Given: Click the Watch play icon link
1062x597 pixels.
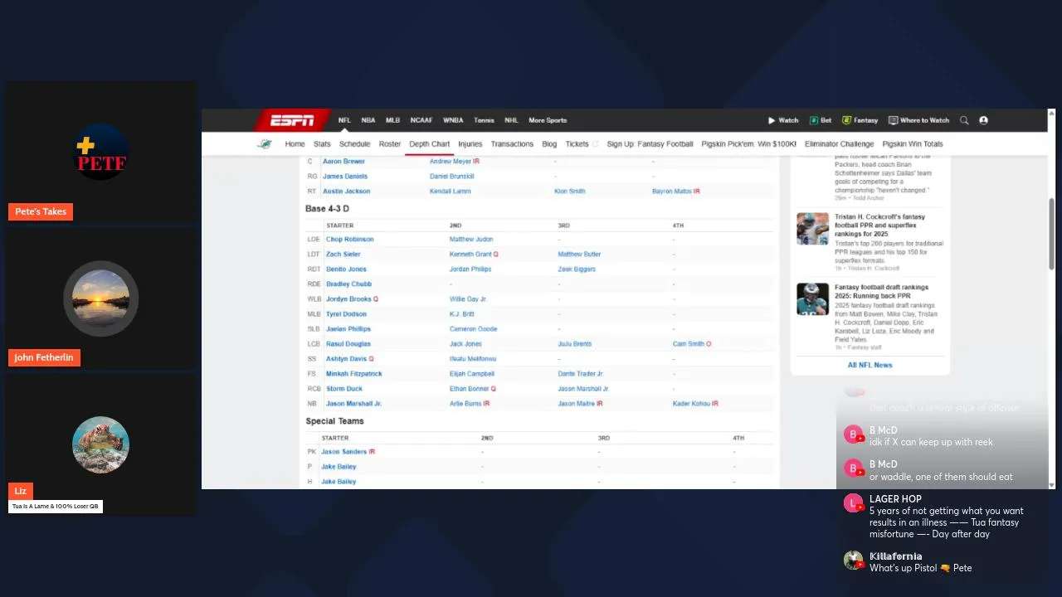Looking at the screenshot, I should 783,120.
